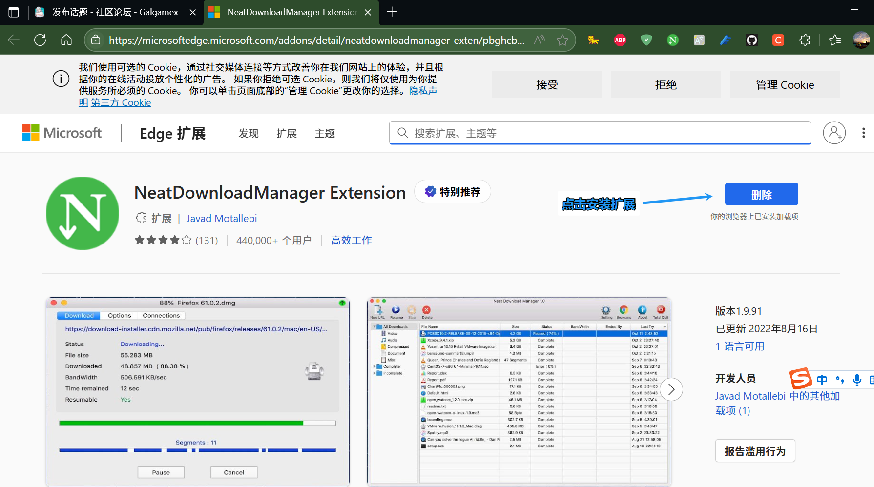
Task: Start Read aloud from address bar
Action: [539, 40]
